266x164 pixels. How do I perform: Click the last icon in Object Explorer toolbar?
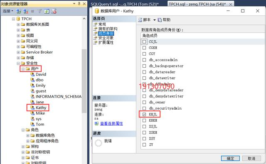(54, 11)
